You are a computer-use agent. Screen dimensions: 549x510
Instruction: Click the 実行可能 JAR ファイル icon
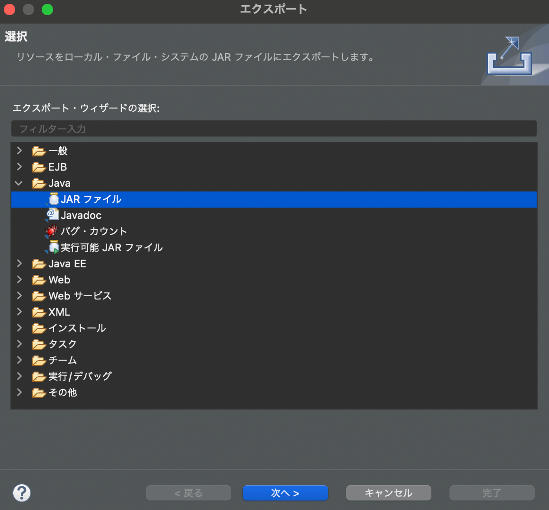(x=53, y=247)
